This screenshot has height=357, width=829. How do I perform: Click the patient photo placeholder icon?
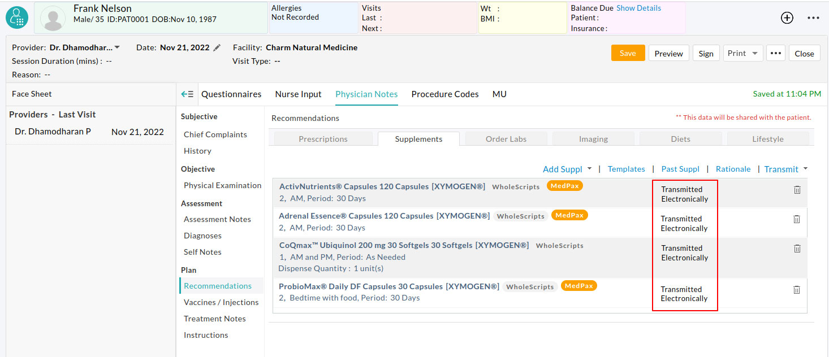click(x=53, y=18)
